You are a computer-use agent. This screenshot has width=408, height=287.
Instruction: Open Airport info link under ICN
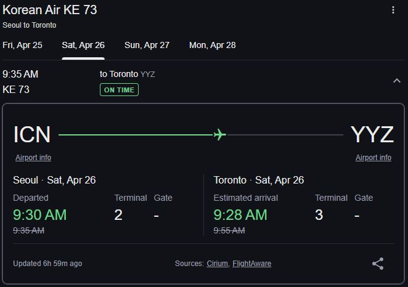click(x=33, y=158)
